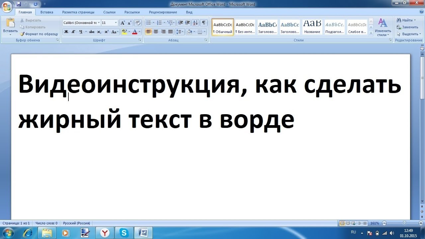This screenshot has height=239, width=425.
Task: Open the round Office button menu
Action: (x=7, y=6)
